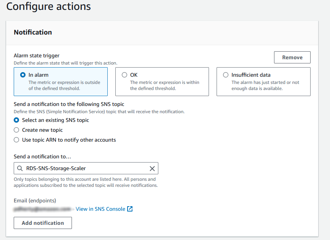Choose Use topic ARN to notify other accounts
This screenshot has height=240, width=330.
16,140
